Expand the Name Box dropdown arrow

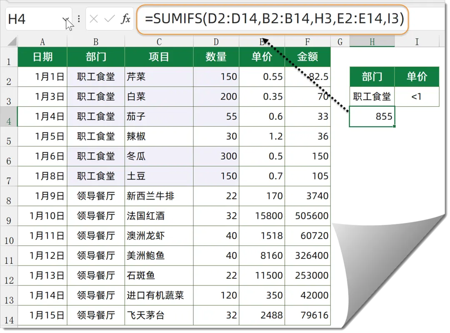66,19
